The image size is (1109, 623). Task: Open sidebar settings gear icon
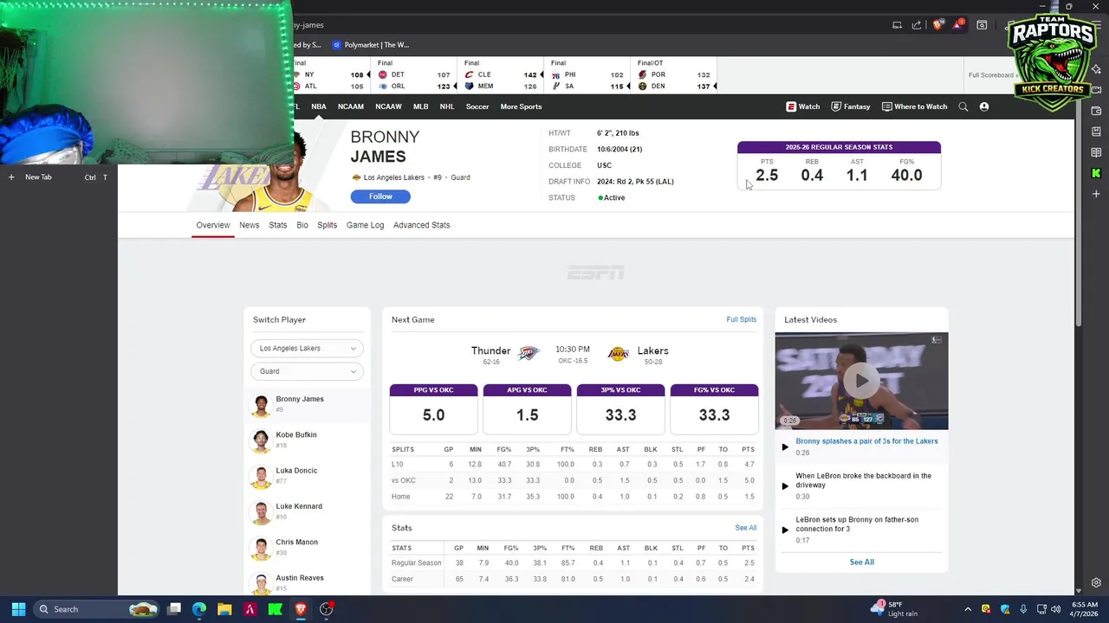[1096, 583]
